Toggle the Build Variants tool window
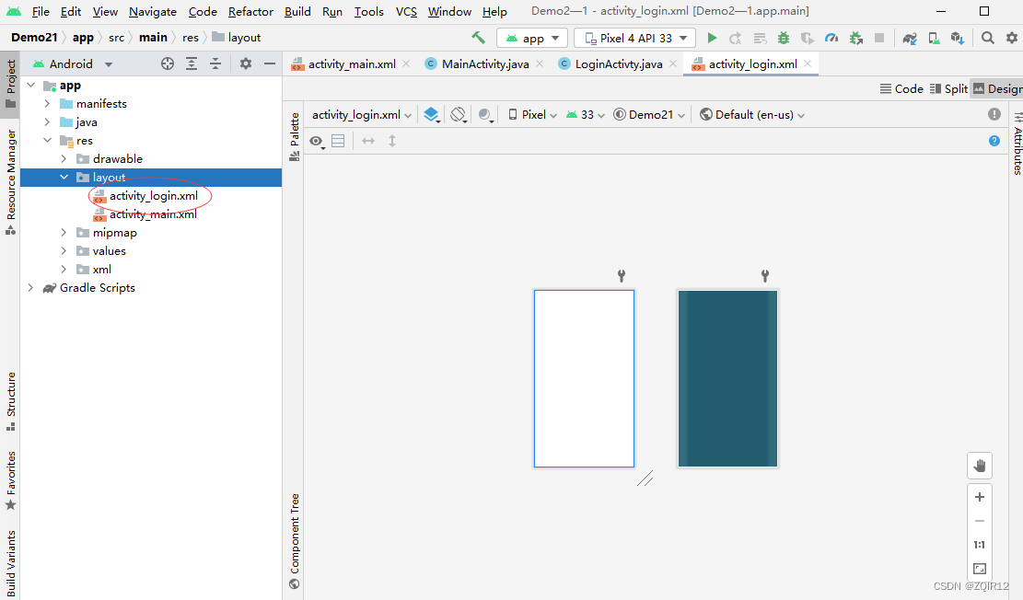 click(x=10, y=564)
